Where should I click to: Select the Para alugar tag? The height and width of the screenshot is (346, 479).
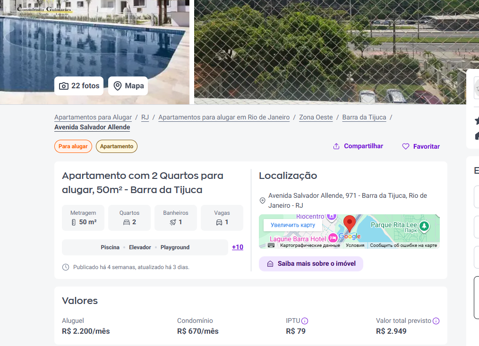[73, 146]
